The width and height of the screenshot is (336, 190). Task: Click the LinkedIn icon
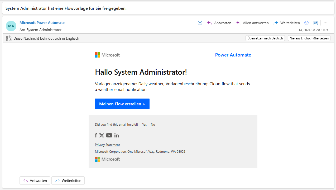coord(117,135)
